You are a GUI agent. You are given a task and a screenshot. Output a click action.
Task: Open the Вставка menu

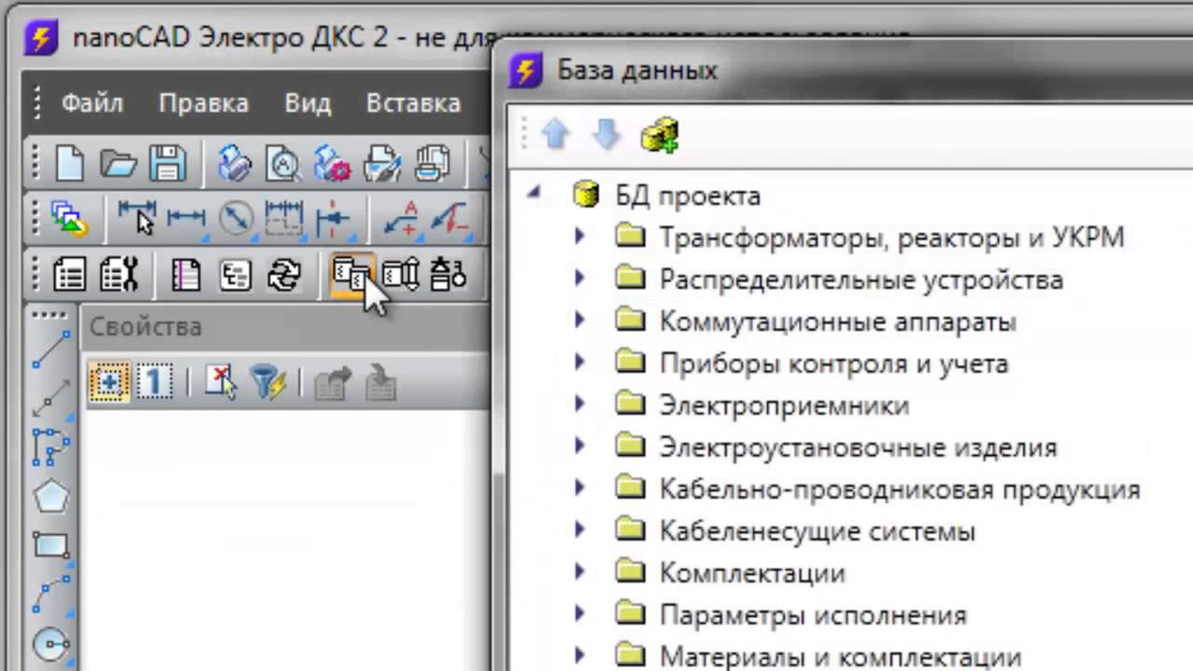[x=413, y=103]
